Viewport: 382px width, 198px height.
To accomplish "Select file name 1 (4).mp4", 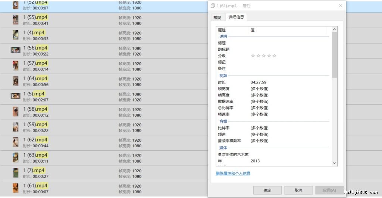I will pyautogui.click(x=34, y=33).
